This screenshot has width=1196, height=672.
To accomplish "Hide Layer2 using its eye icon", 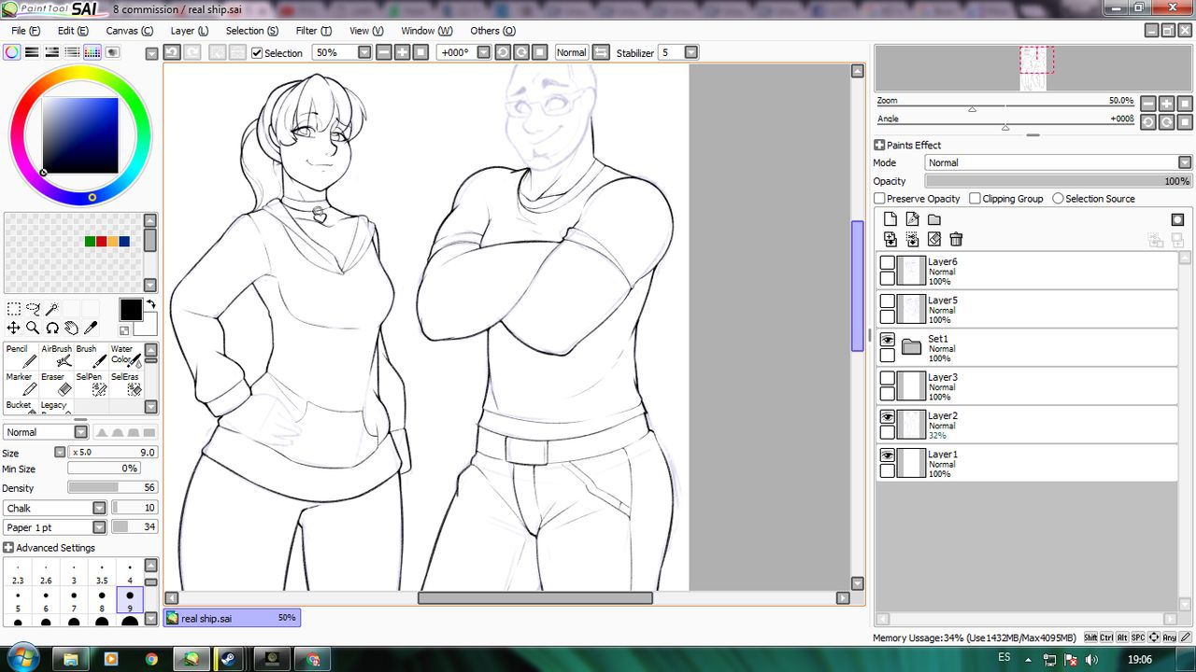I will (888, 417).
